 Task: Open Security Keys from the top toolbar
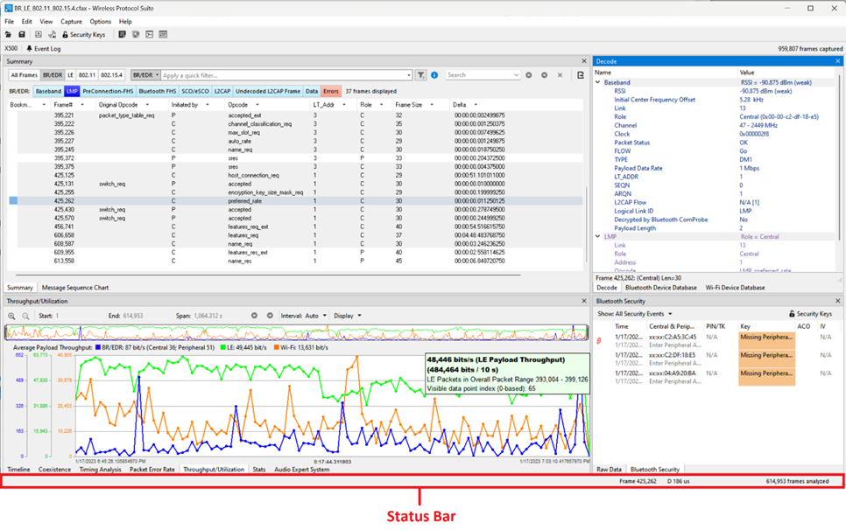point(83,34)
